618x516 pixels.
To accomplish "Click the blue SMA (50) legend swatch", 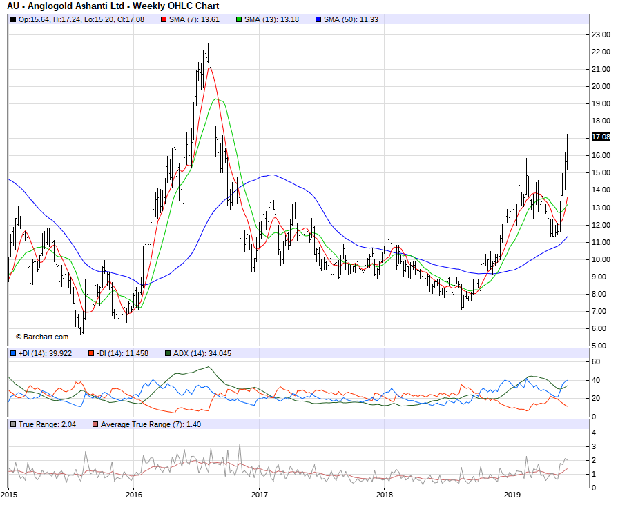I will click(x=318, y=19).
